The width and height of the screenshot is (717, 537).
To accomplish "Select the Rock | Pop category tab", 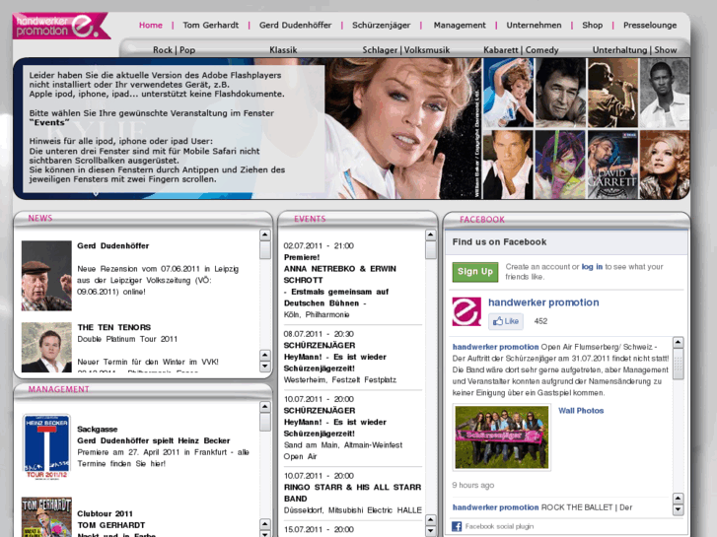I will 174,50.
